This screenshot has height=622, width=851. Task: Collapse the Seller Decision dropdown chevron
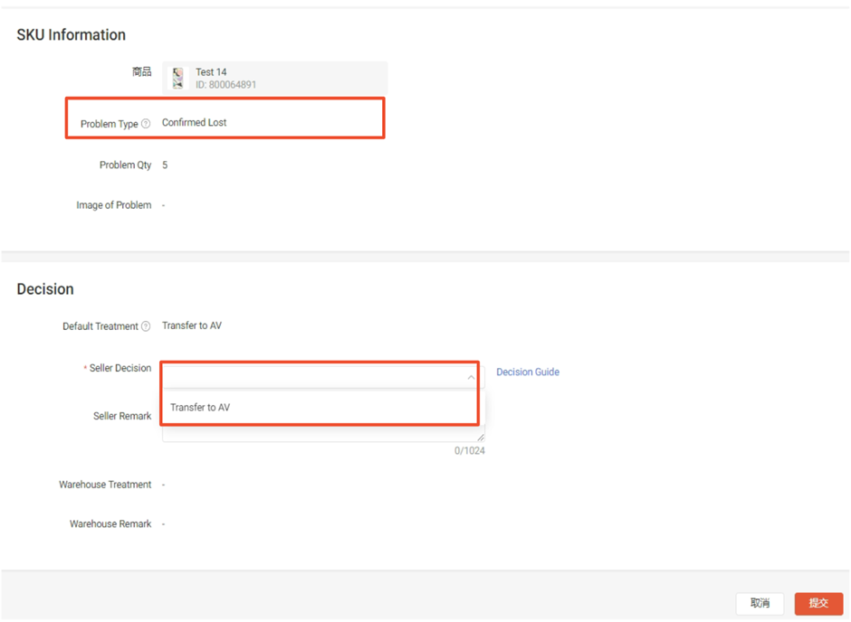click(471, 377)
